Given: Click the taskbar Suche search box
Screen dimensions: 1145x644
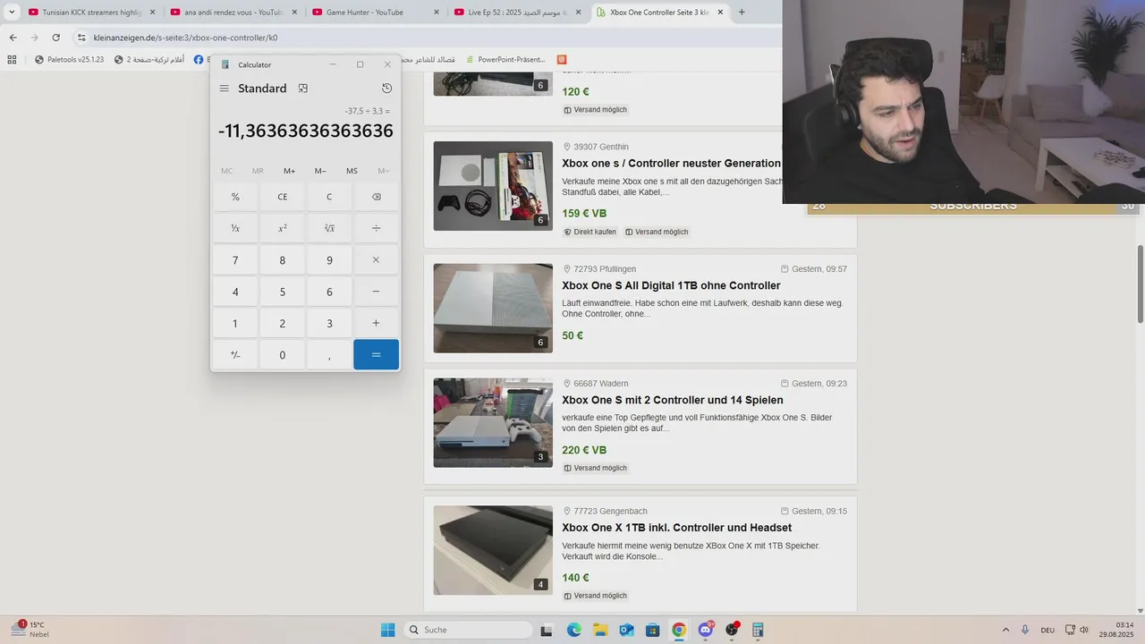Looking at the screenshot, I should [468, 630].
